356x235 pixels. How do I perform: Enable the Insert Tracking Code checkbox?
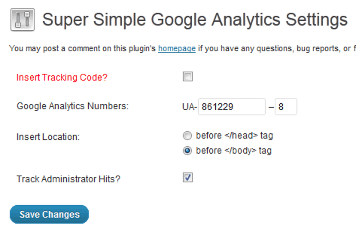[x=187, y=76]
